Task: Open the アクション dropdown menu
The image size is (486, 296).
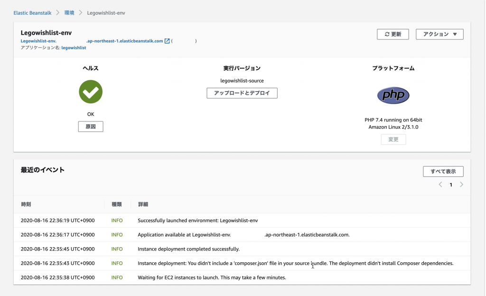Action: (439, 34)
